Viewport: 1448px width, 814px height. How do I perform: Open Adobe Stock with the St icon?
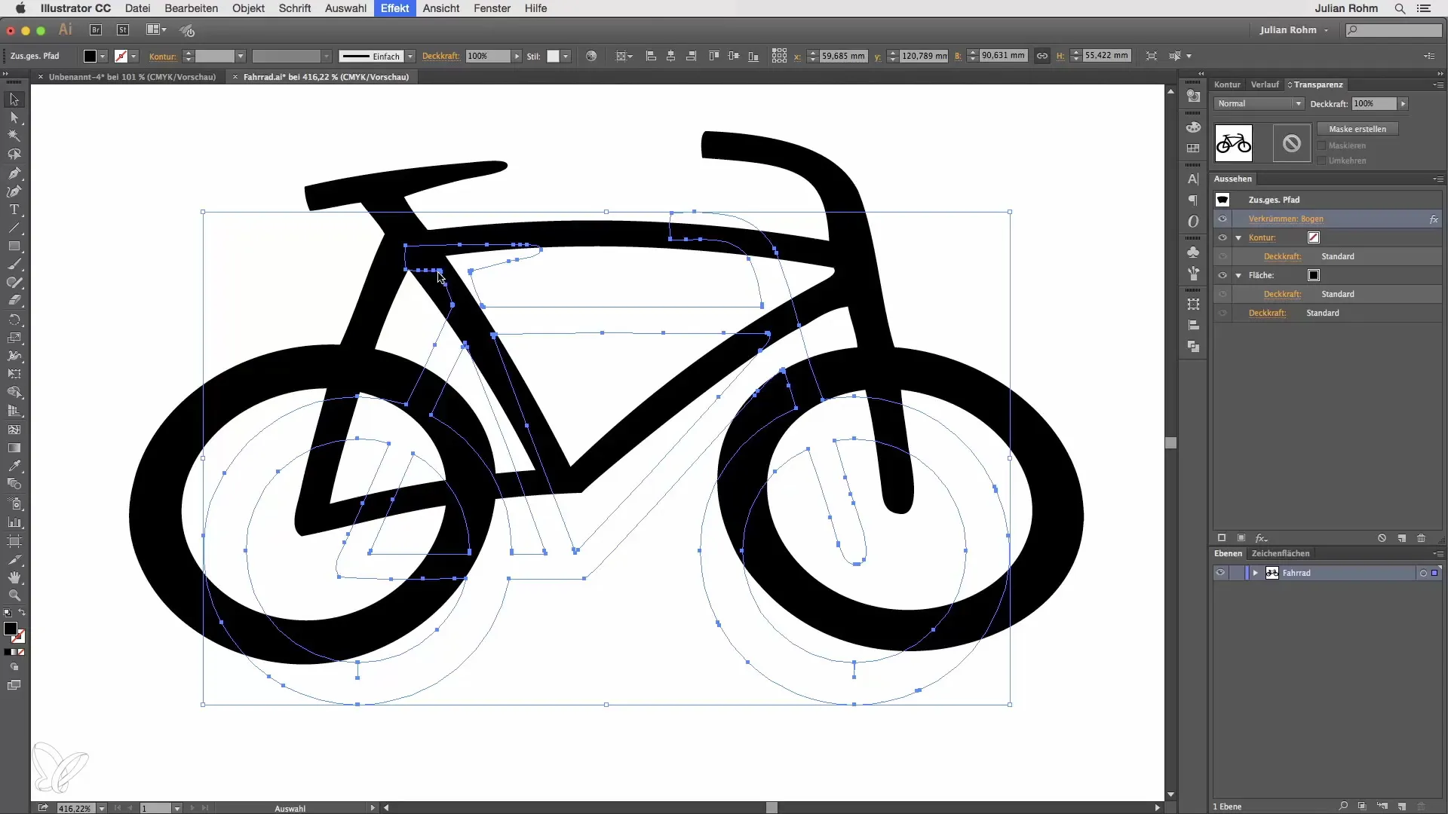click(x=123, y=30)
